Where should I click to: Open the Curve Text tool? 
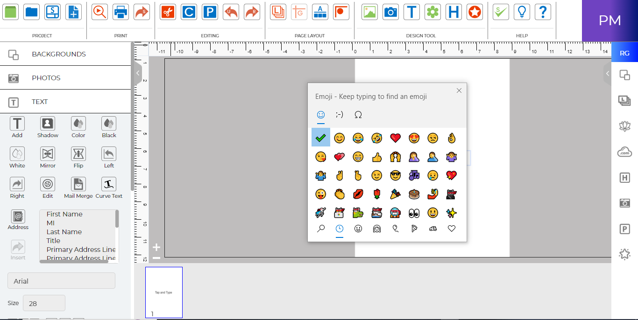pos(109,188)
